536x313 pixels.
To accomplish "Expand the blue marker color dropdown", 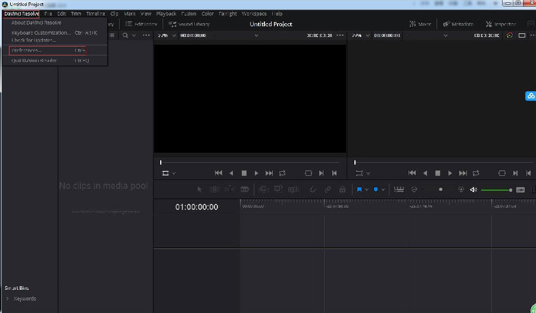I will pos(384,190).
